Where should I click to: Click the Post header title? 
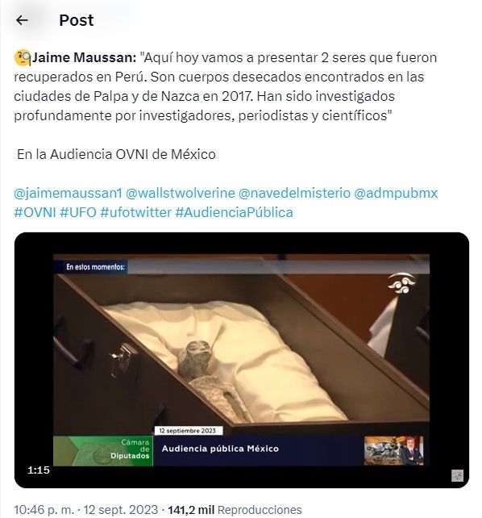click(x=77, y=20)
